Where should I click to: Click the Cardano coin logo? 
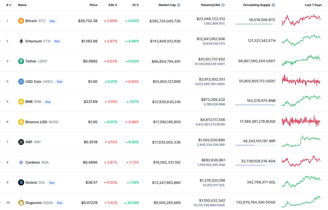tap(21, 162)
